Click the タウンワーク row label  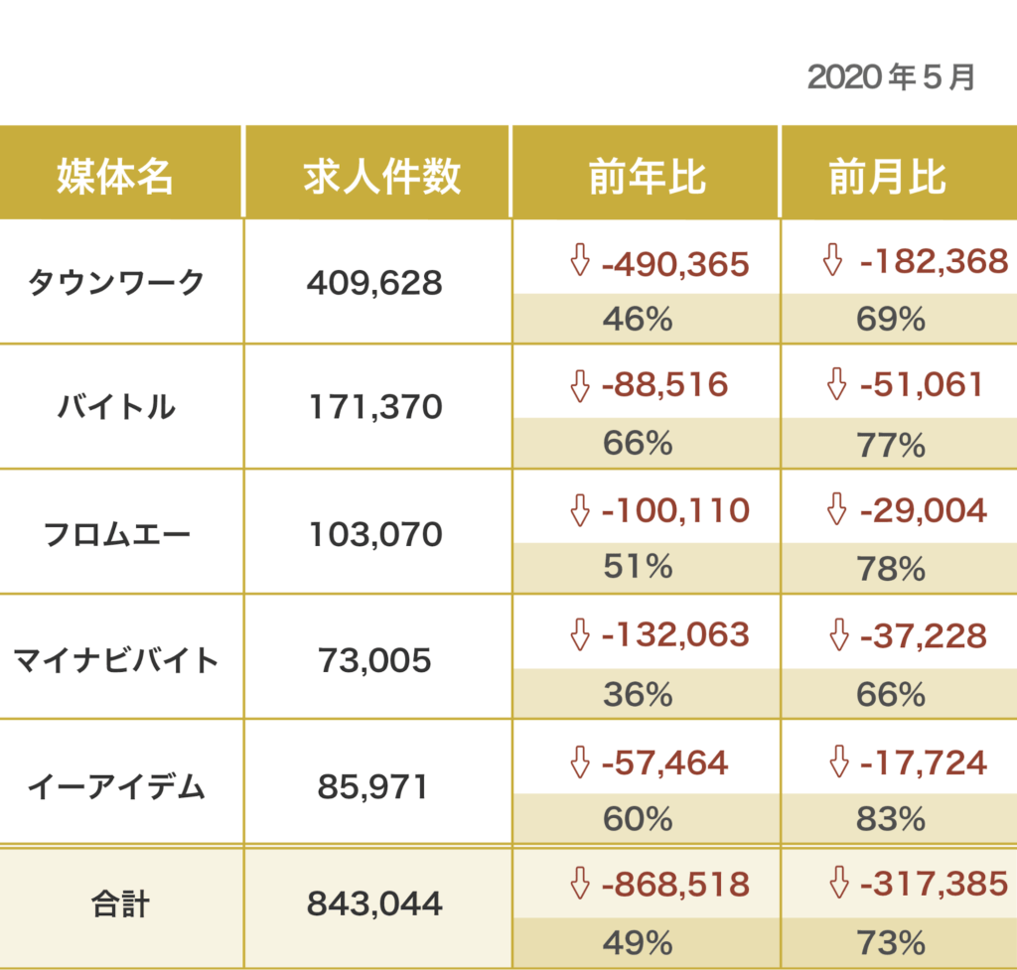tap(116, 283)
